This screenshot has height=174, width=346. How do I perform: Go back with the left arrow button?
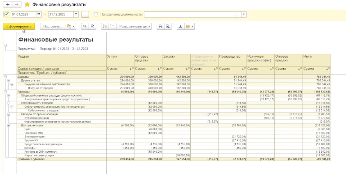(8, 4)
